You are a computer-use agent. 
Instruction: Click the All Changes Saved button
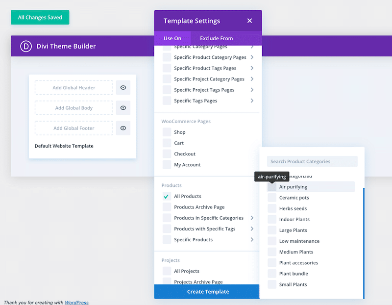[x=40, y=17]
